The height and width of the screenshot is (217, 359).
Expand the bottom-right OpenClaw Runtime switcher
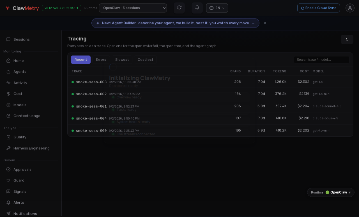point(331,192)
